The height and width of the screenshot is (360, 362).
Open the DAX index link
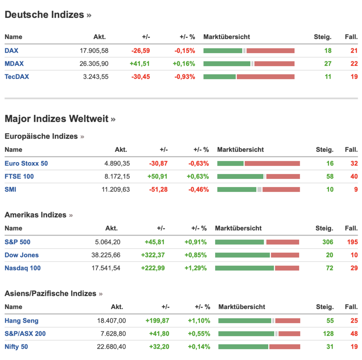pos(11,51)
